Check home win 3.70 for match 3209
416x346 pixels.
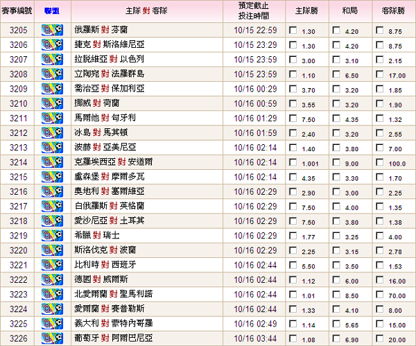293,89
